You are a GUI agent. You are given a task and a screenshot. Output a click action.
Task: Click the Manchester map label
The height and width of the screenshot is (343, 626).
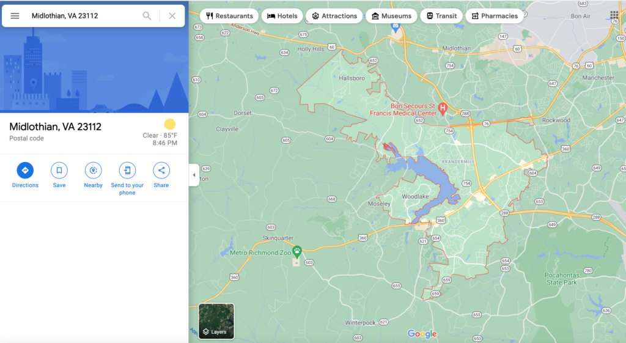[x=598, y=78]
